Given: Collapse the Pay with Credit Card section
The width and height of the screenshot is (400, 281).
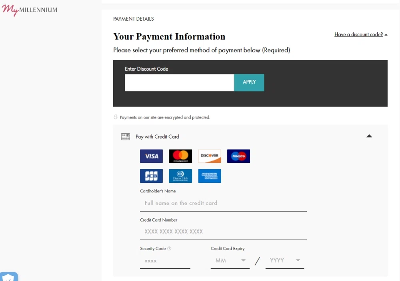Looking at the screenshot, I should 369,136.
